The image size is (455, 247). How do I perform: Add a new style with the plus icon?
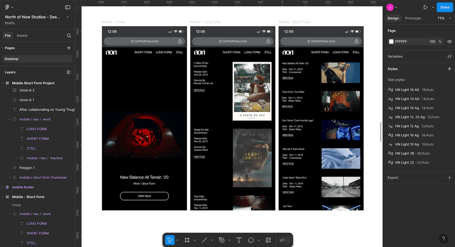450,69
